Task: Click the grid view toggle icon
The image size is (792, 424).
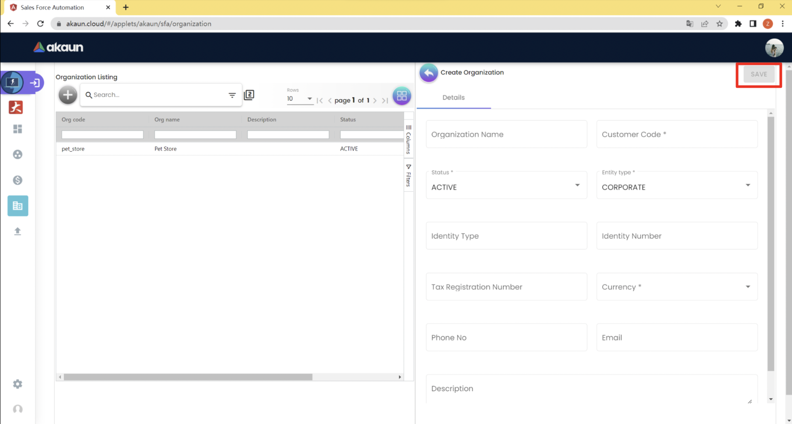Action: (x=401, y=96)
